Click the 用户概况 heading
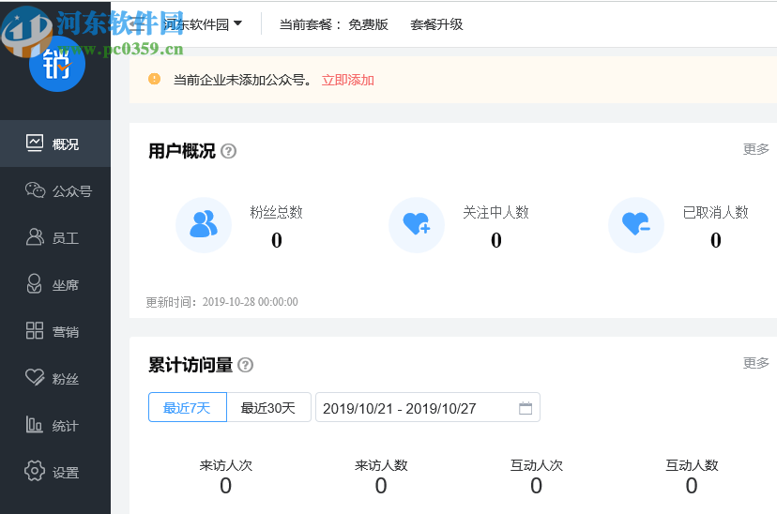Screen dimensions: 777x514 click(182, 151)
